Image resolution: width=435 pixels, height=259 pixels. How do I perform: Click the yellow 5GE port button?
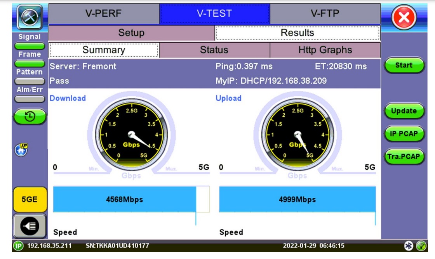30,200
